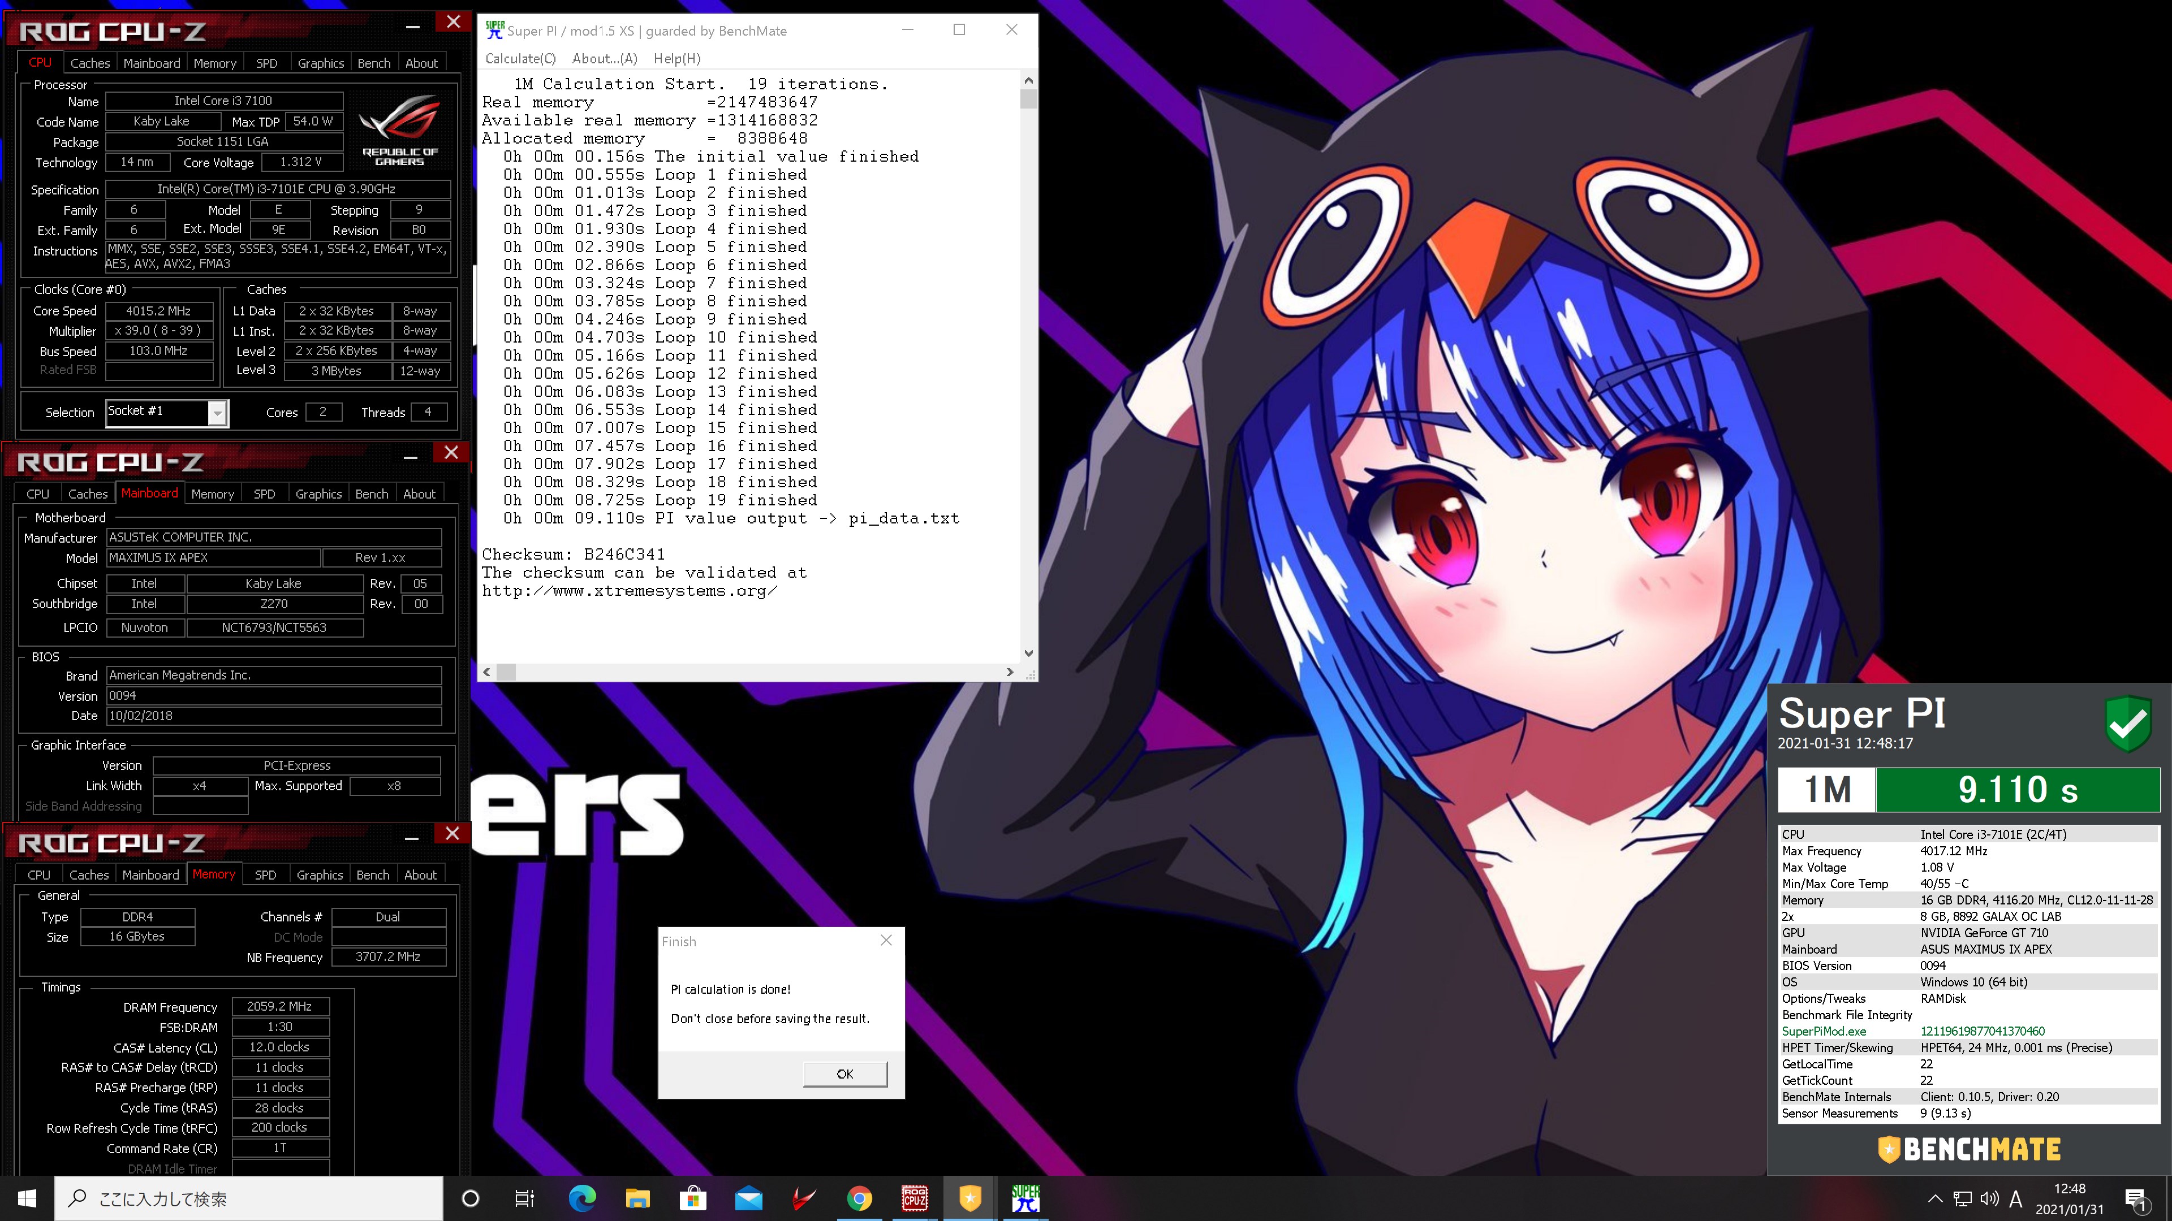Click the SuperPiMod.exe entry in BenchMate panel
2172x1221 pixels.
(1824, 1031)
